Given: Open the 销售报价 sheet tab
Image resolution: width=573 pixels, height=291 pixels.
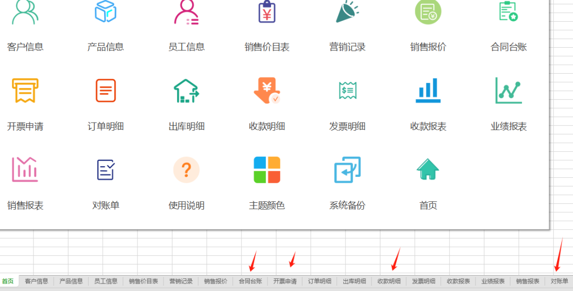Looking at the screenshot, I should [x=215, y=281].
